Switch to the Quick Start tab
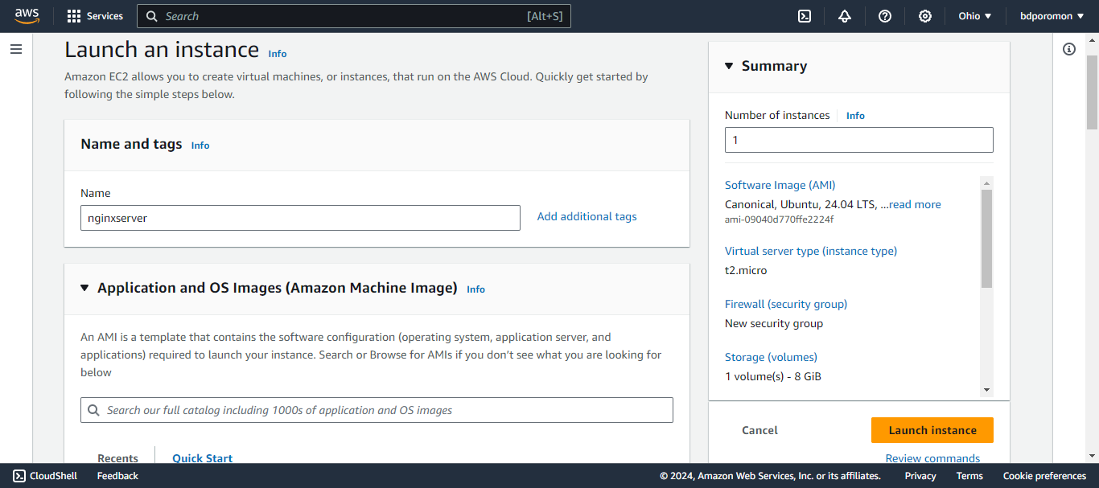The width and height of the screenshot is (1099, 488). [202, 457]
